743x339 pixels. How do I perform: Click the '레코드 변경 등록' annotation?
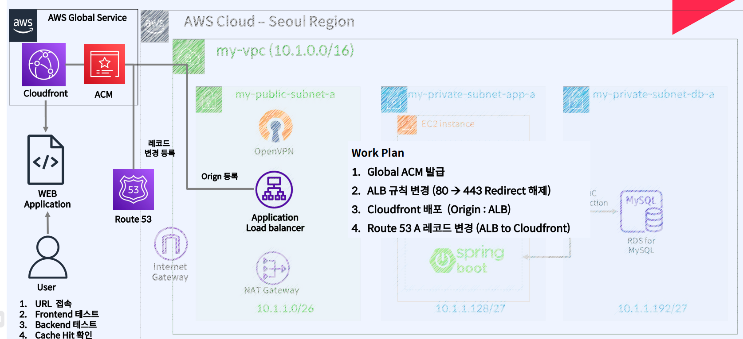click(x=160, y=148)
